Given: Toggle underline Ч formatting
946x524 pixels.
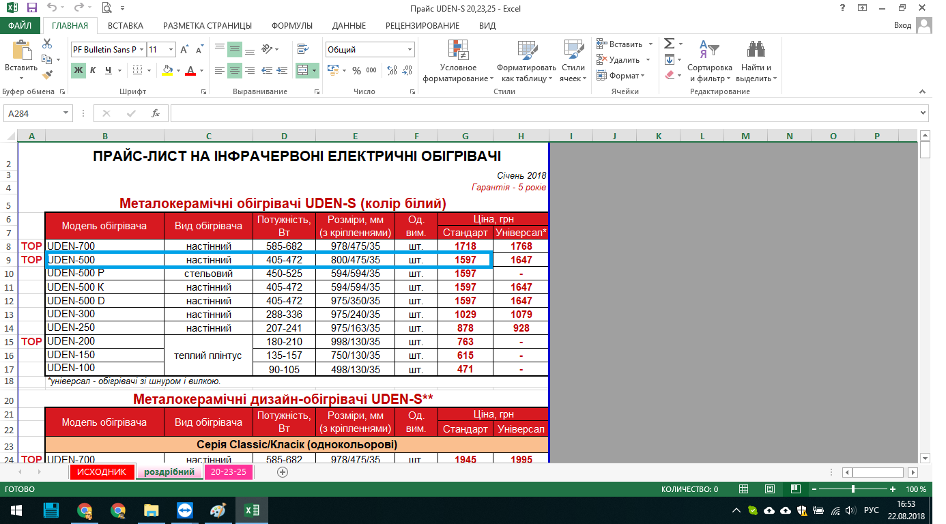Looking at the screenshot, I should pyautogui.click(x=109, y=70).
